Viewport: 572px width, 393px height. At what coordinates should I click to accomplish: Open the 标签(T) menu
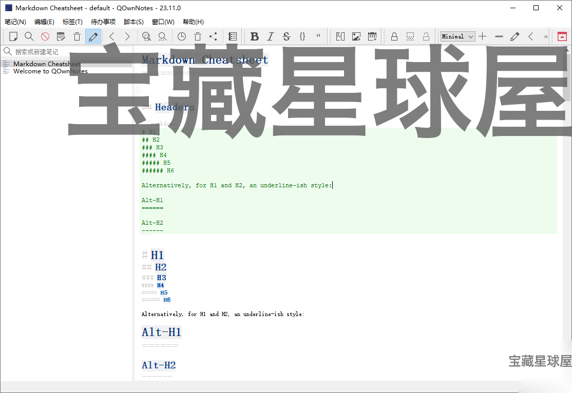tap(72, 22)
